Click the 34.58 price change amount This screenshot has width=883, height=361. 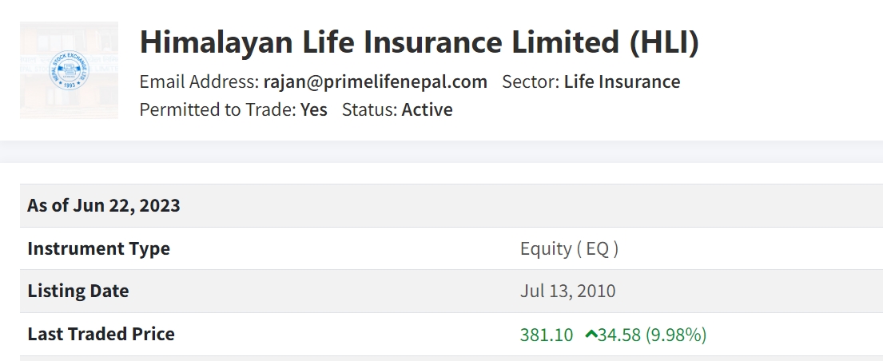coord(619,335)
